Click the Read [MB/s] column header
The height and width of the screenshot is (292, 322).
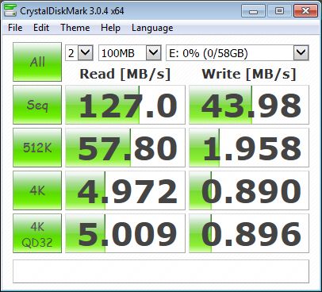click(125, 74)
